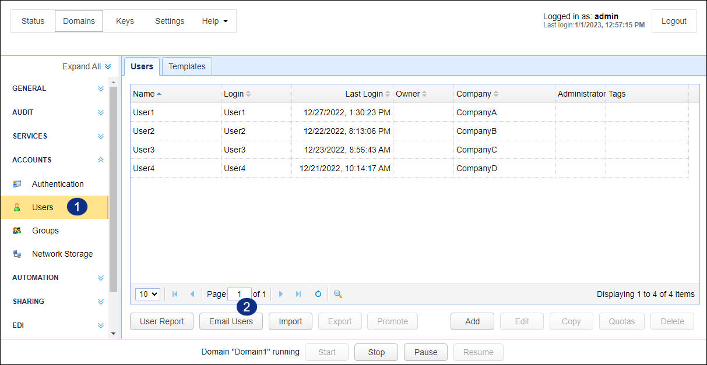Open the Domains menu

click(x=79, y=21)
